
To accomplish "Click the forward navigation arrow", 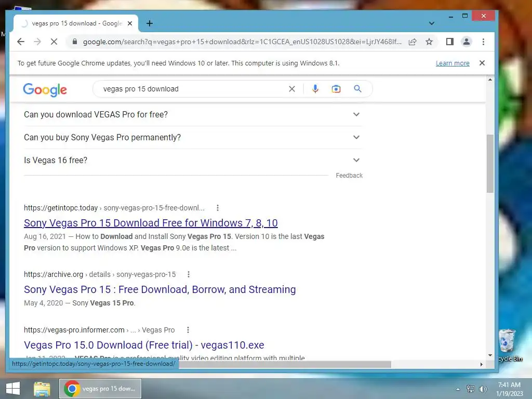I will (37, 42).
